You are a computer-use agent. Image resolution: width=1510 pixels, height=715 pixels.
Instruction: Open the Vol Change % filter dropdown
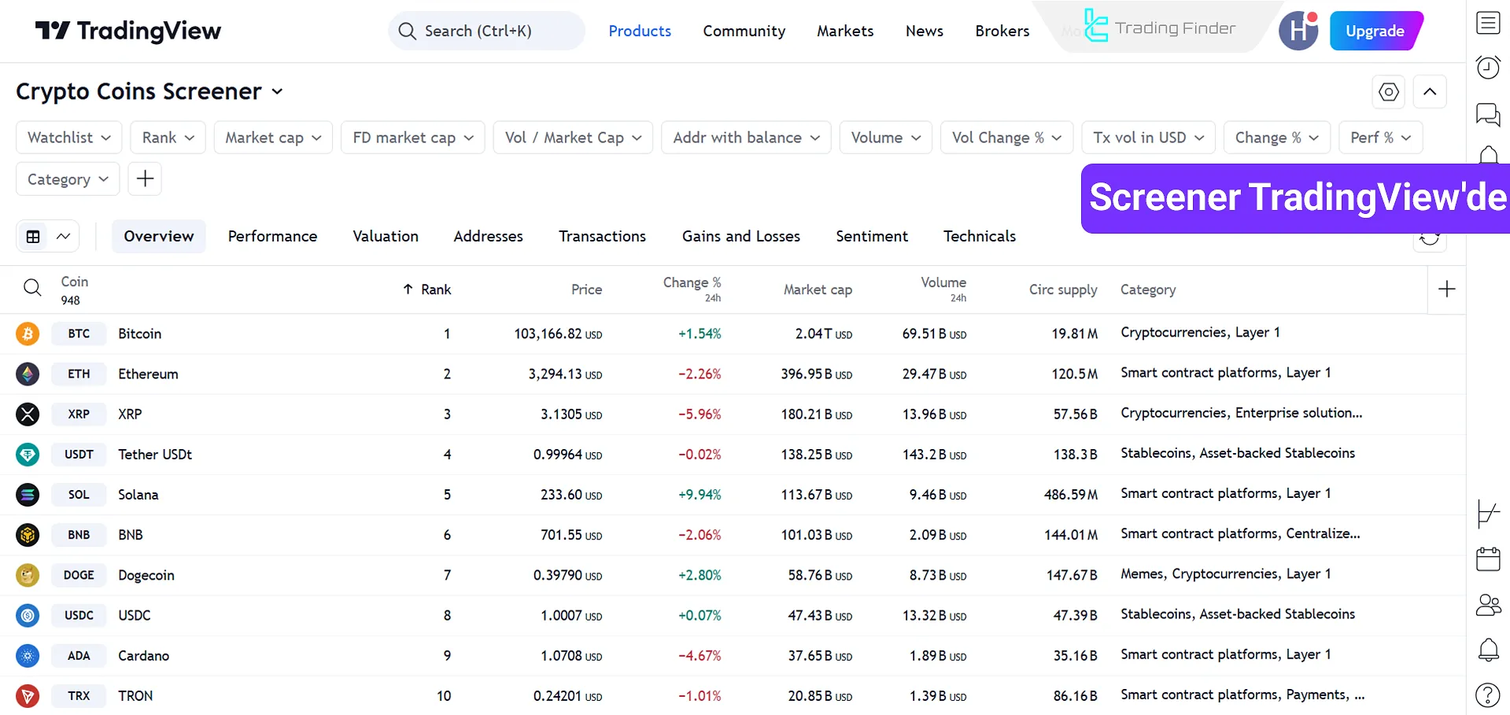point(1006,137)
